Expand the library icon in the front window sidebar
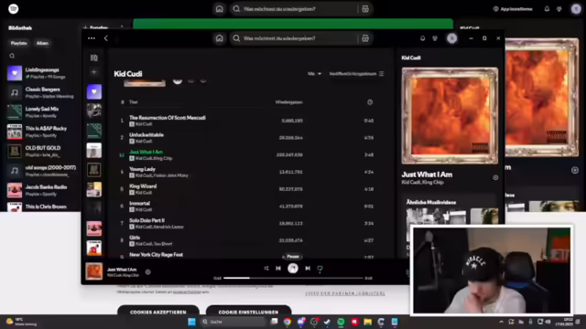The width and height of the screenshot is (586, 329). [x=93, y=58]
